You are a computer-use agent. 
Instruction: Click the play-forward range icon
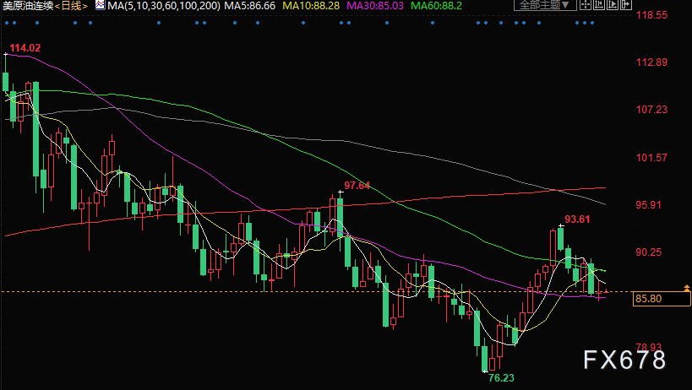tap(613, 5)
